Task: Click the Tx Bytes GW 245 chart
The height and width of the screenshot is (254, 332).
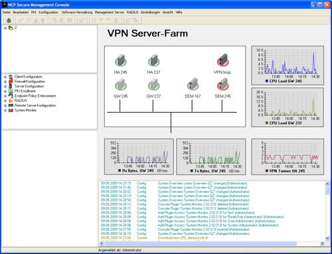Action: pyautogui.click(x=211, y=157)
